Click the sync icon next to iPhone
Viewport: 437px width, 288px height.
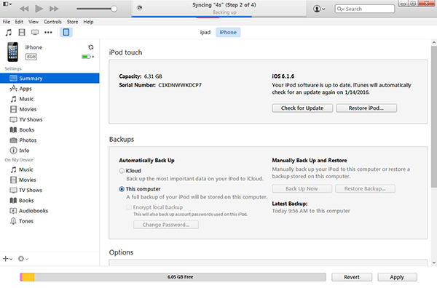pos(90,47)
